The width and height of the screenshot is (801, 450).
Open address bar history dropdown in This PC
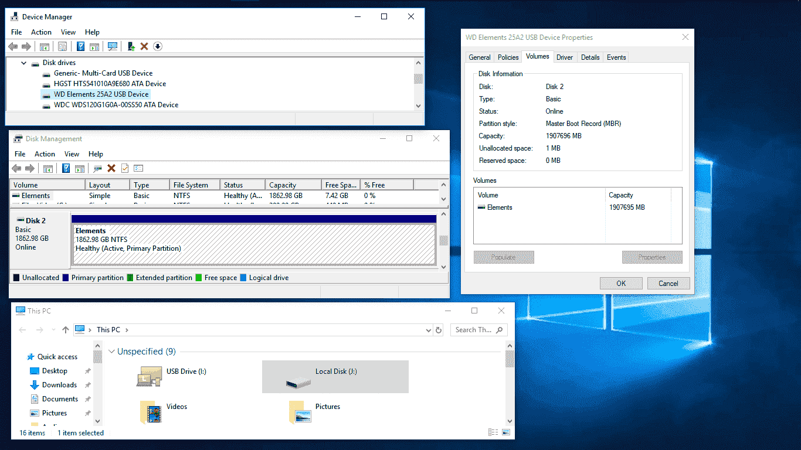[428, 330]
